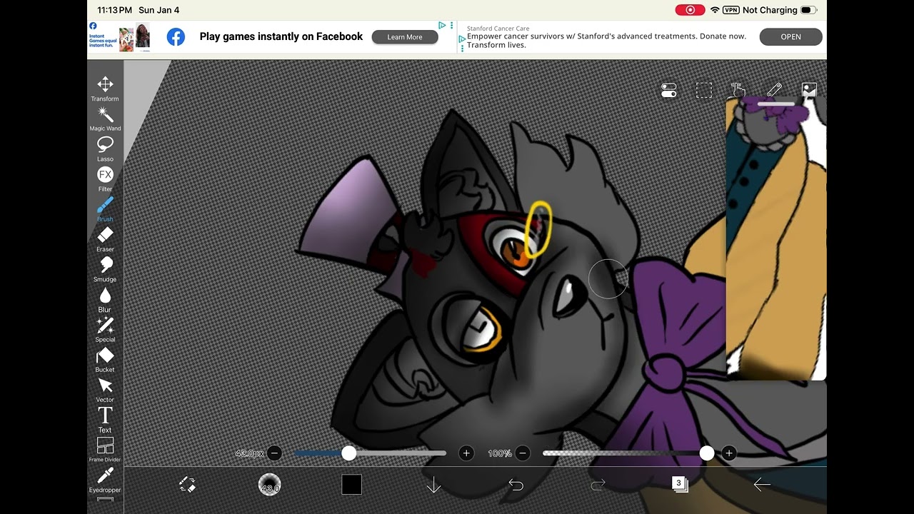Tap the VPN status indicator
The width and height of the screenshot is (914, 514).
(x=730, y=10)
